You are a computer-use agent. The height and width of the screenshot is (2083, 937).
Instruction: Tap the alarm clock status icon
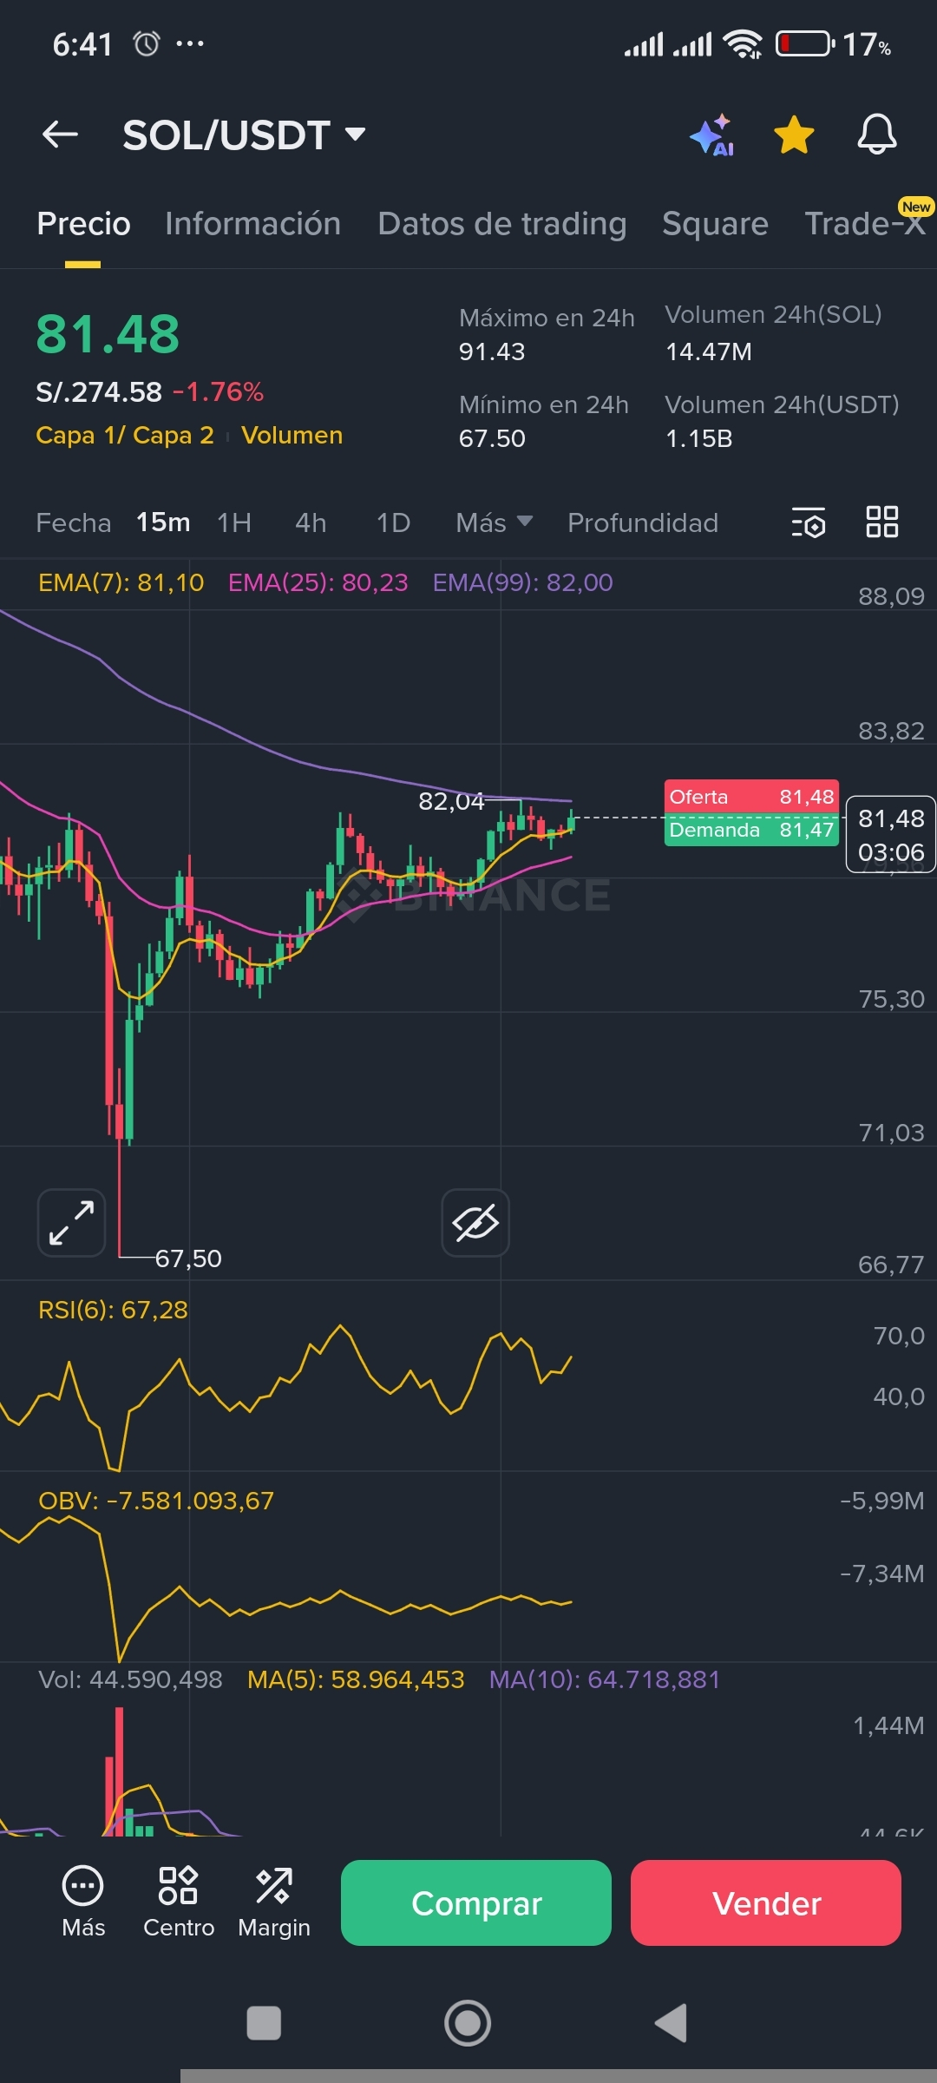pos(147,43)
